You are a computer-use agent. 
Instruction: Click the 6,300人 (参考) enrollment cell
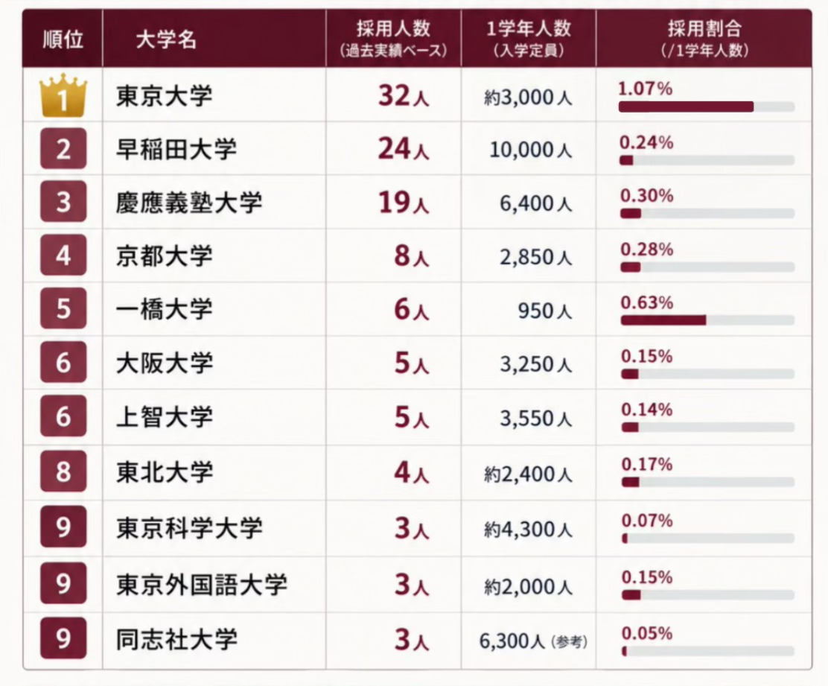click(x=533, y=641)
